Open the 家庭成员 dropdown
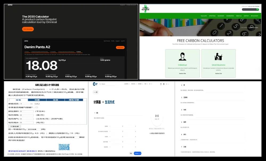266x161 pixels. click(26, 104)
